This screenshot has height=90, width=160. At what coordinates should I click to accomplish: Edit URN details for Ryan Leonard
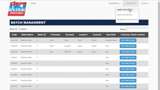click(x=128, y=46)
